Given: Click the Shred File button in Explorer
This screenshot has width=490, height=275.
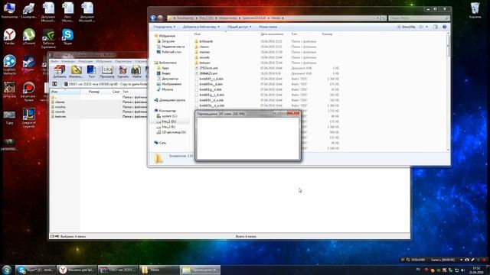Looking at the screenshot, I should pos(406,27).
